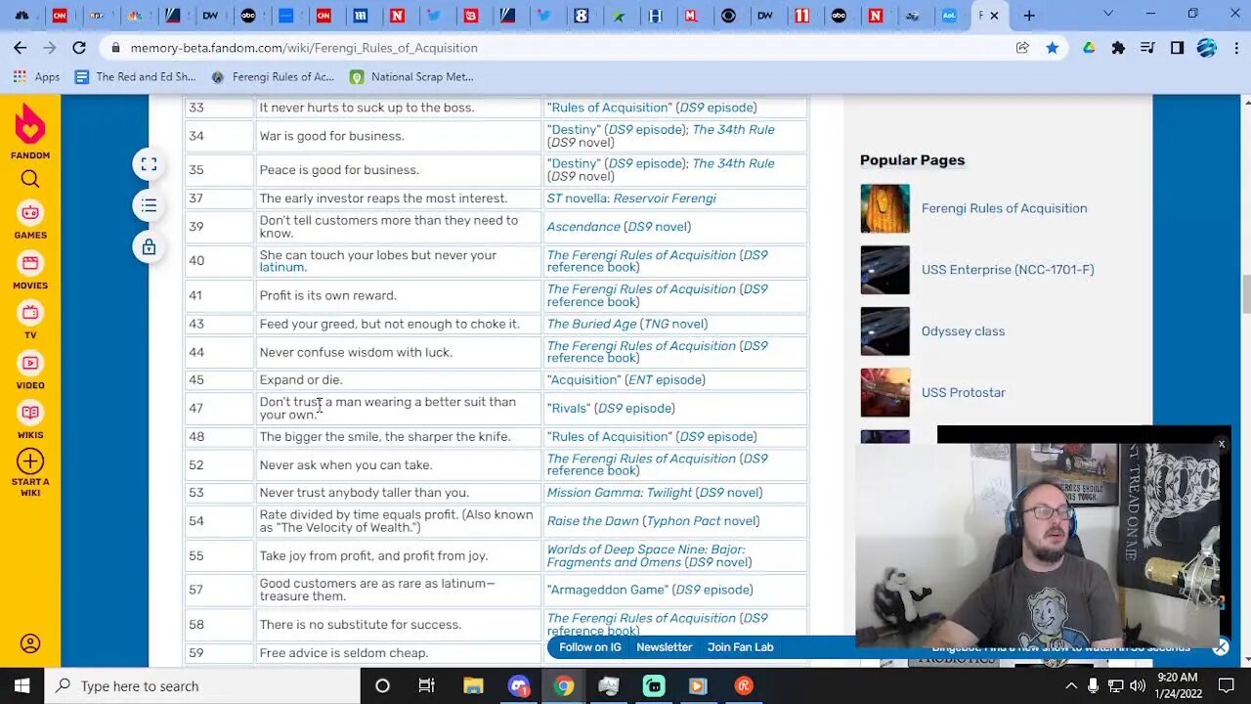The height and width of the screenshot is (704, 1251).
Task: Click the USS Protostar thumbnail
Action: 884,393
